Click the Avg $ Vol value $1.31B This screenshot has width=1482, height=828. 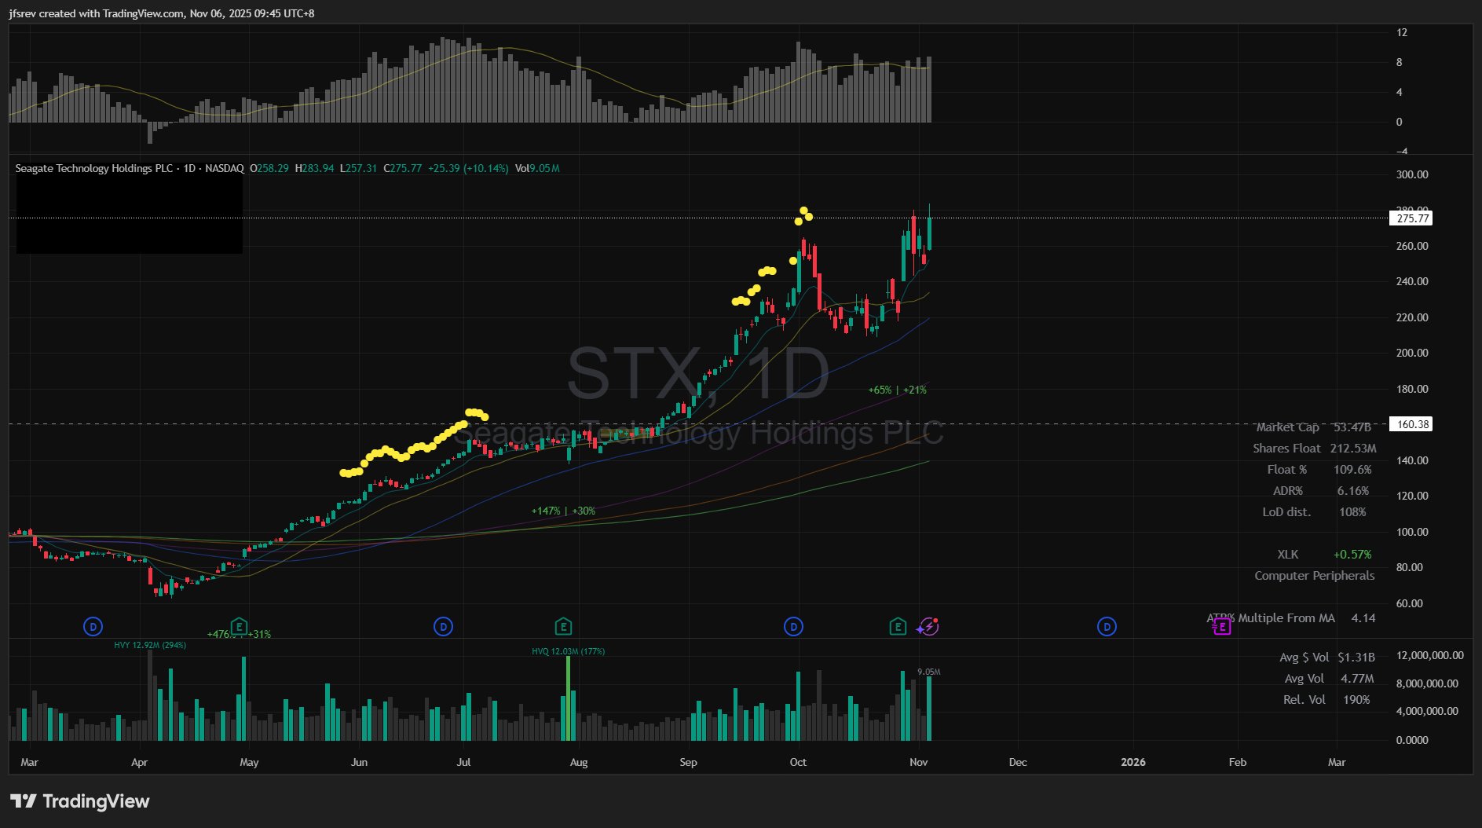tap(1356, 658)
